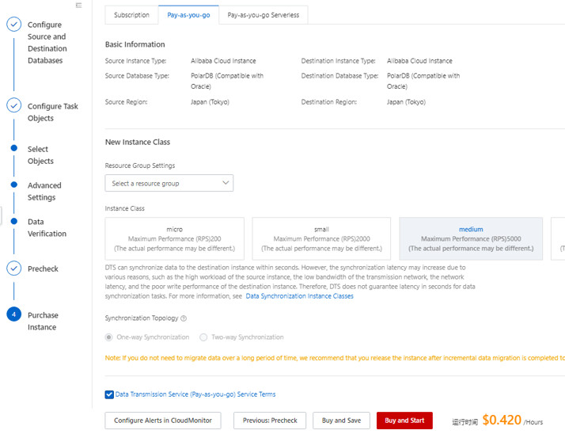
Task: Select One-way Synchronization radio button
Action: (109, 337)
